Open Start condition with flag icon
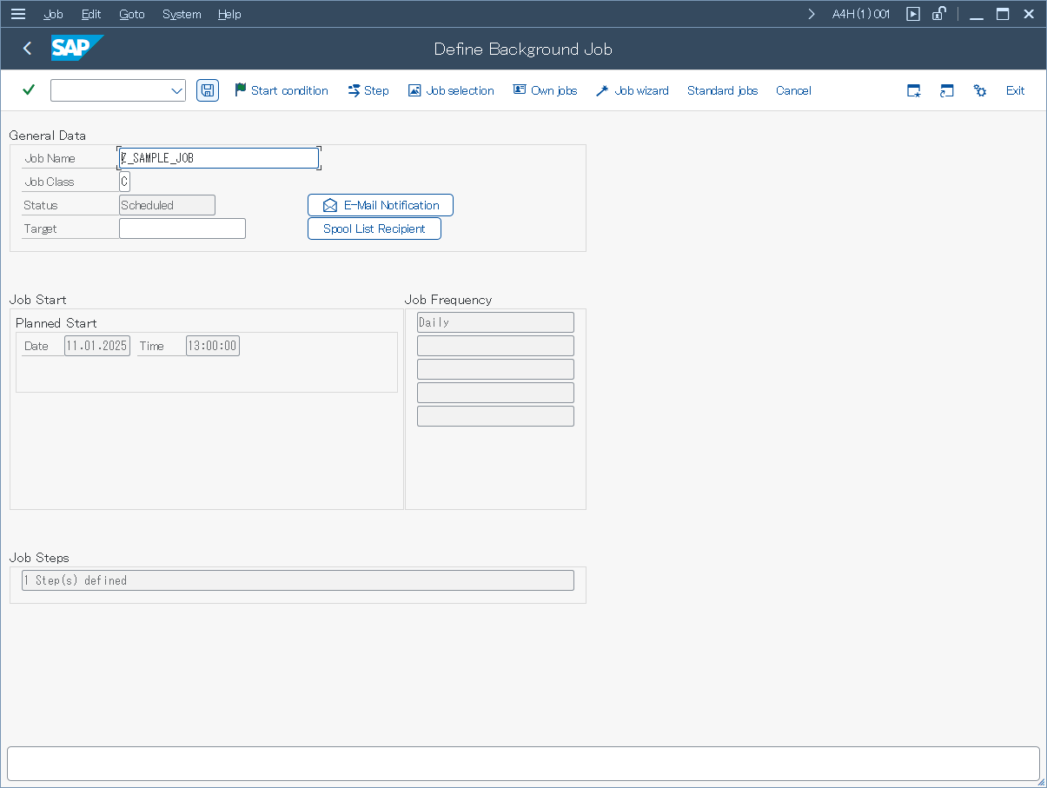 [282, 90]
